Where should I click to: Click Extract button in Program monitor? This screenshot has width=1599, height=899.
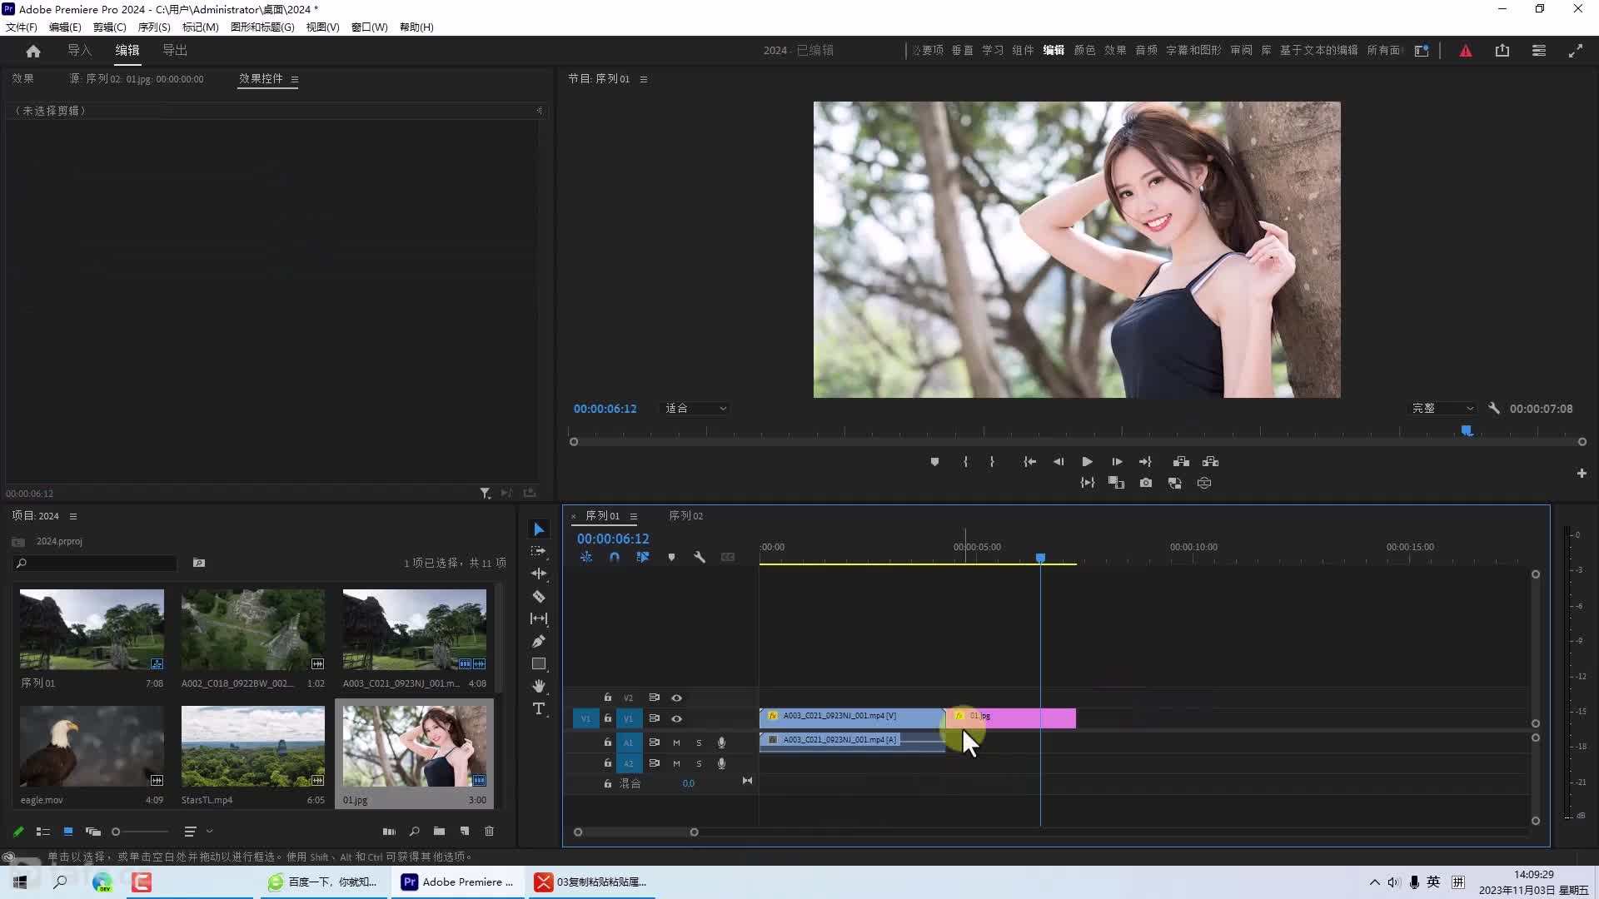(1210, 461)
